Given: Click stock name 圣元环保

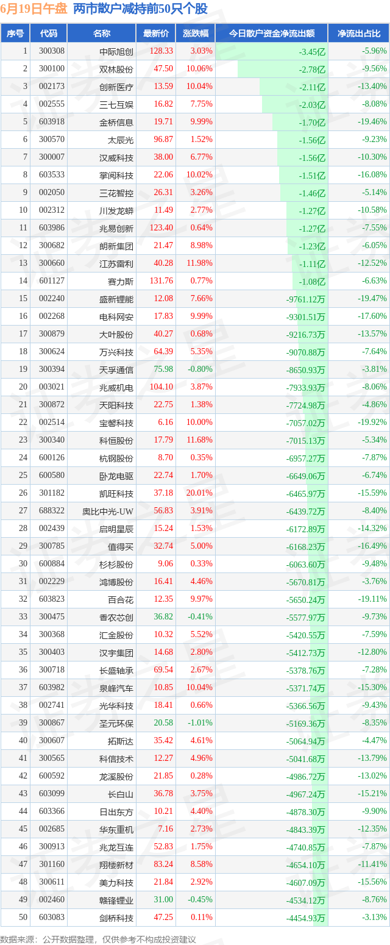Looking at the screenshot, I should tap(116, 723).
